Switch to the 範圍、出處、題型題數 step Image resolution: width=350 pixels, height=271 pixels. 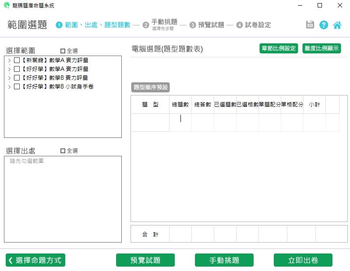(x=97, y=25)
